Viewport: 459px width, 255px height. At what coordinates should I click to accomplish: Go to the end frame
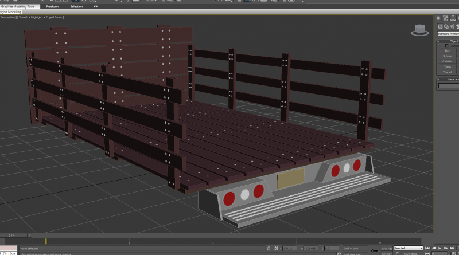click(x=452, y=248)
